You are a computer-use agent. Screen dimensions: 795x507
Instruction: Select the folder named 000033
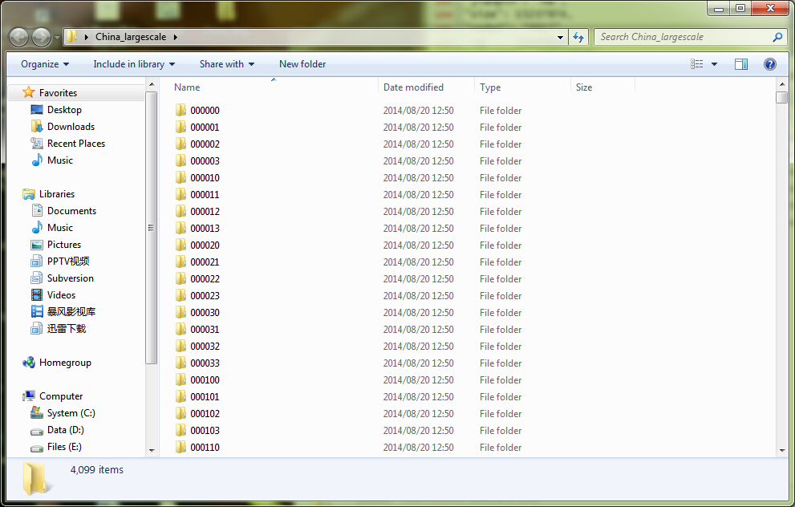[x=205, y=363]
